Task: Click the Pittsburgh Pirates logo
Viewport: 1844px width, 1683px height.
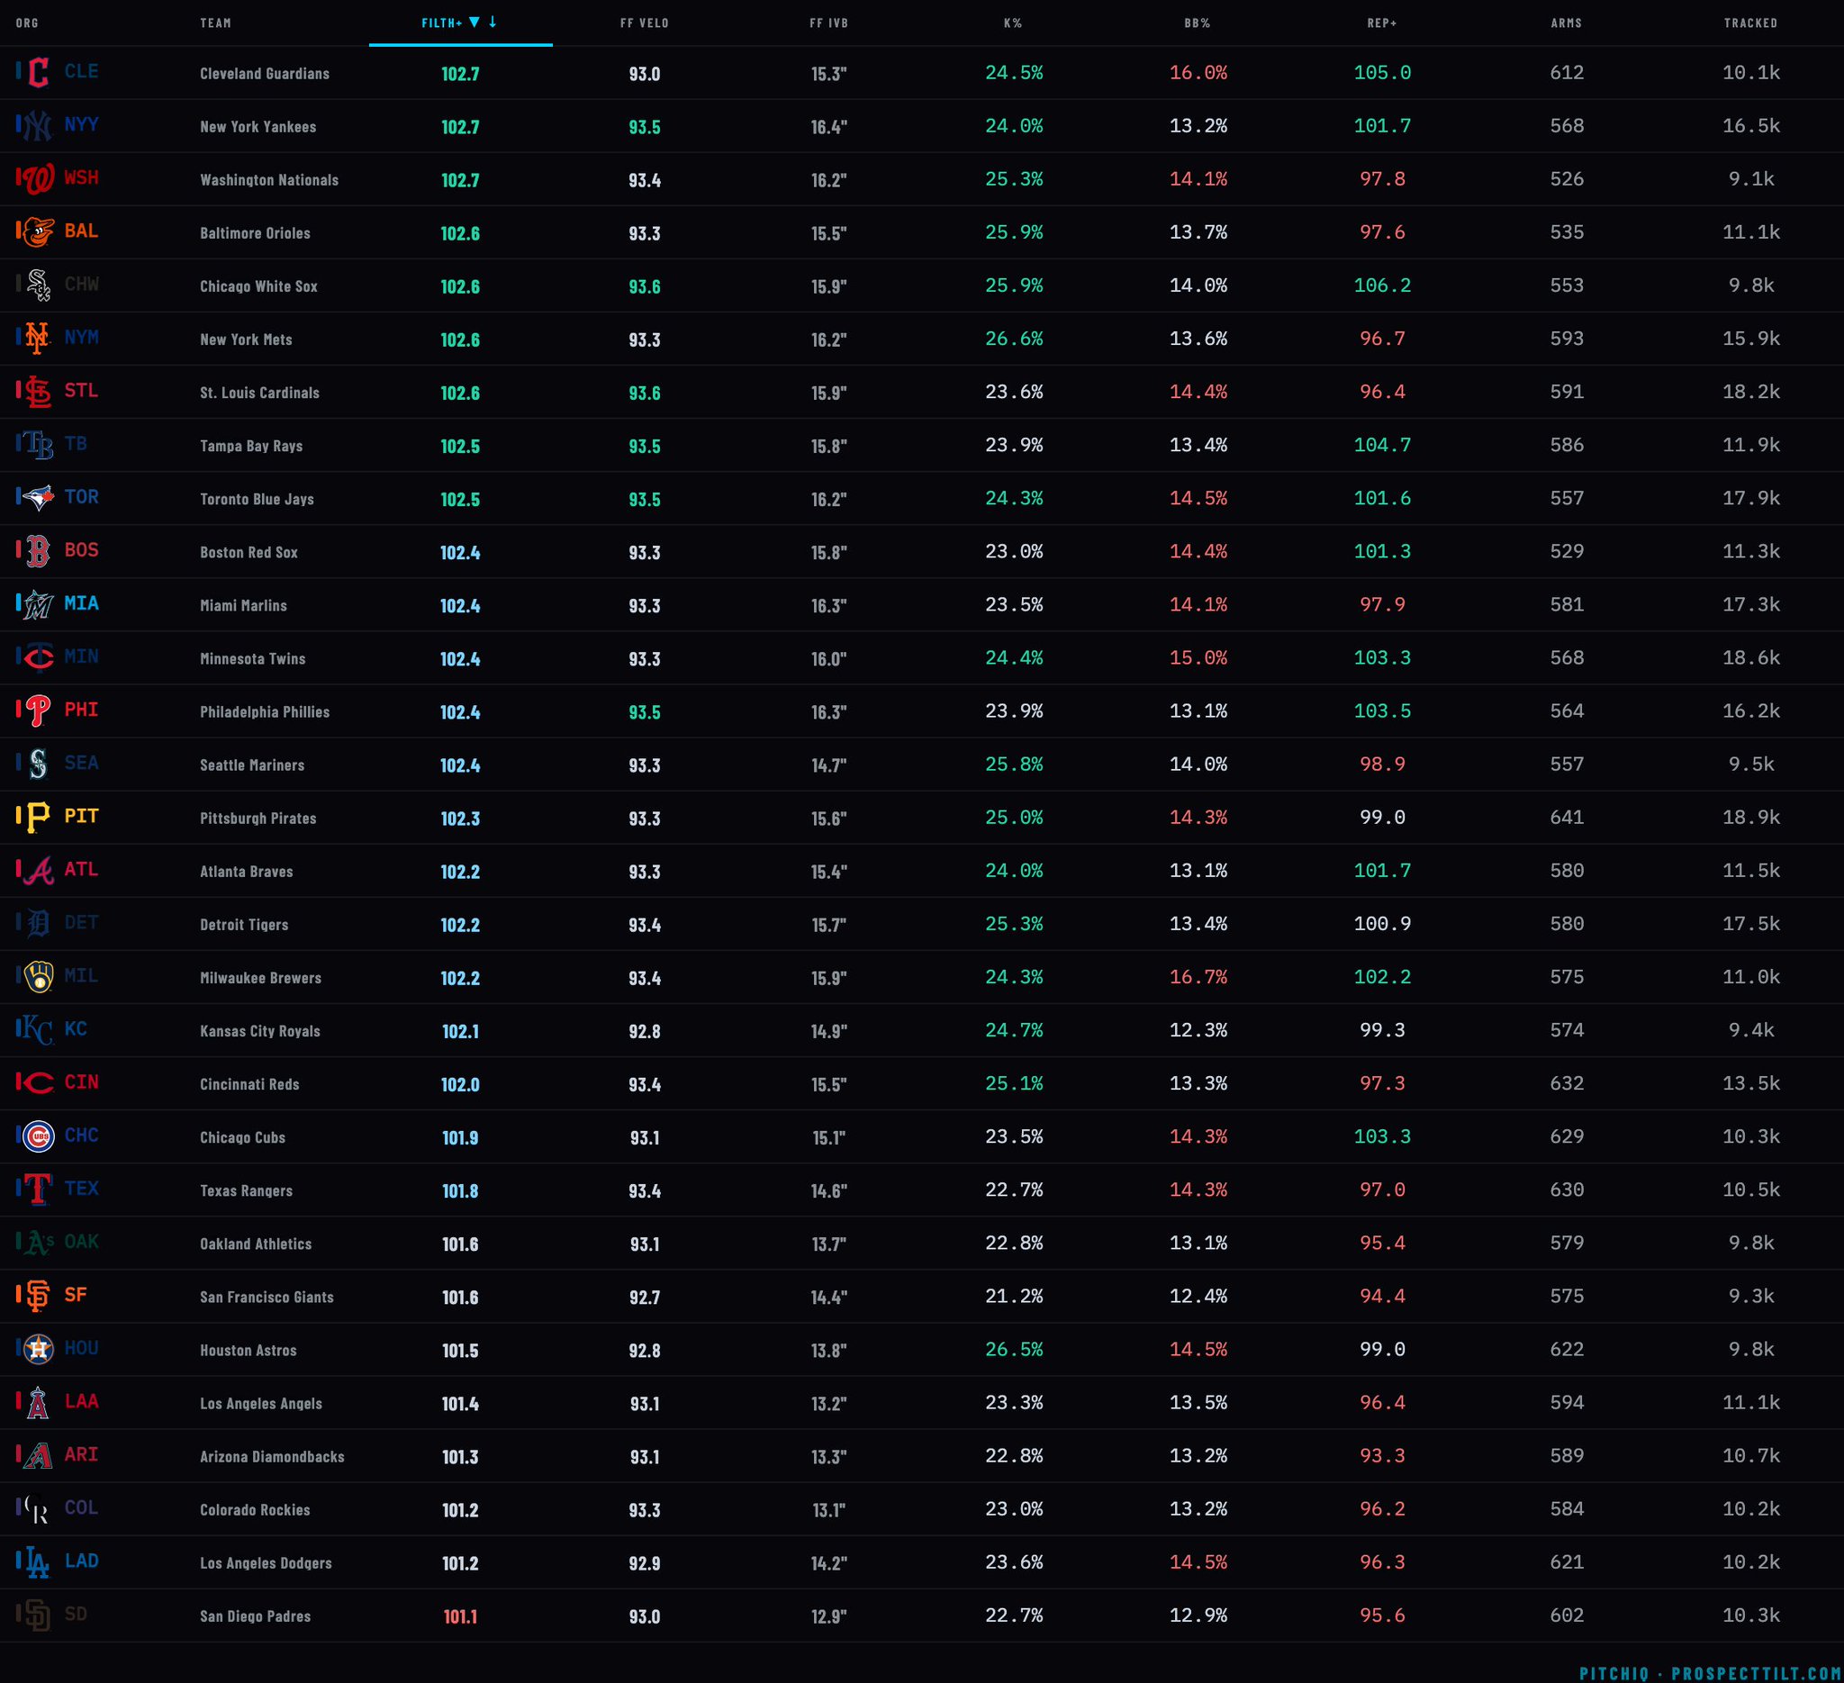Action: (x=38, y=817)
